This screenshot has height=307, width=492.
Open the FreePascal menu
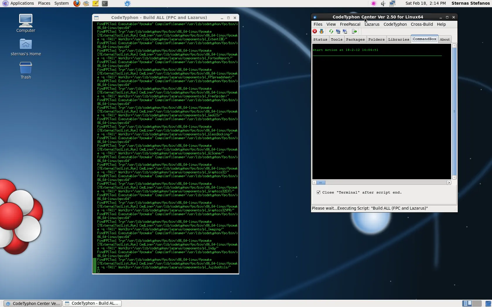[350, 24]
